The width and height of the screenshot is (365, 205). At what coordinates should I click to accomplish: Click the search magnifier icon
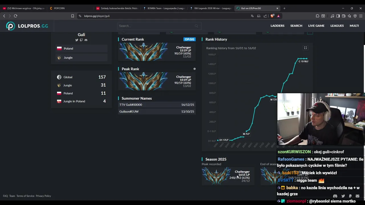[x=196, y=26]
